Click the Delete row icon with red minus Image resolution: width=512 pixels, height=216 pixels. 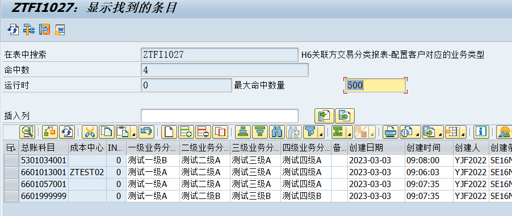(203, 132)
